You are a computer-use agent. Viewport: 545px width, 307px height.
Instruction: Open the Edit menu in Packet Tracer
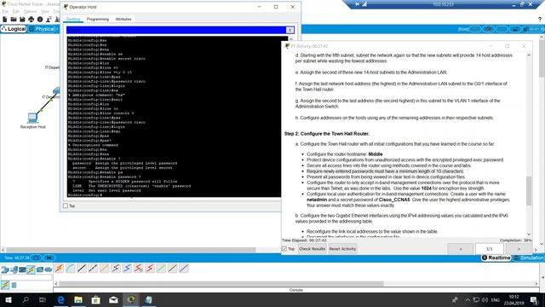[x=16, y=11]
